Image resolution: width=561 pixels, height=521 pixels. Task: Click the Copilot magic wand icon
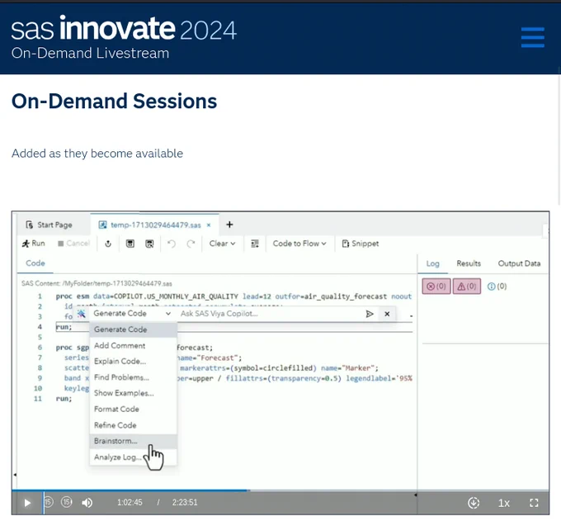81,314
